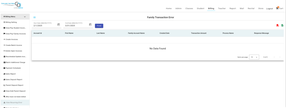The height and width of the screenshot is (108, 286).
Task: Open the Admin menu
Action: 178,9
